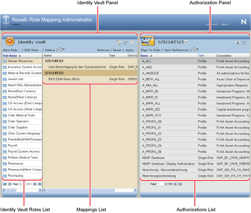The width and height of the screenshot is (251, 213).
Task: Click the authorizations page number field
Action: [x=160, y=184]
